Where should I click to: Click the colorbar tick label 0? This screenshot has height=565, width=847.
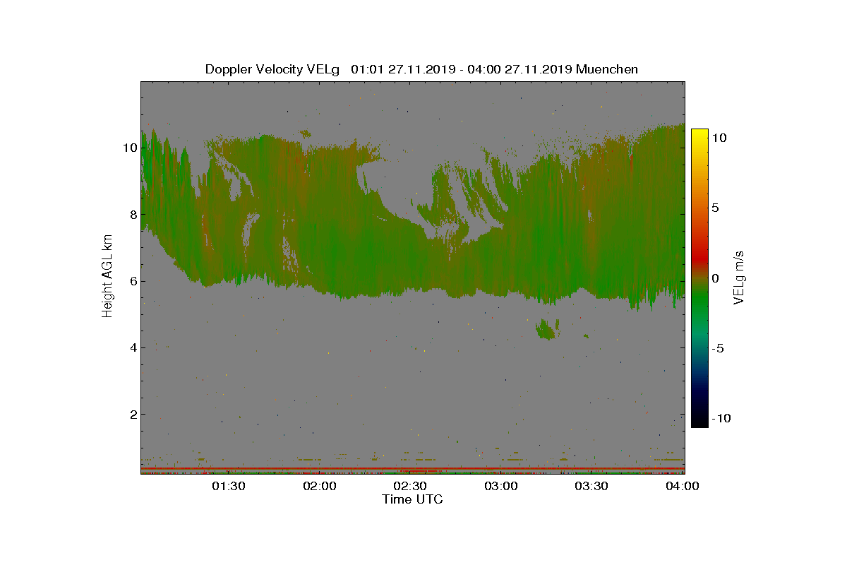pos(715,278)
